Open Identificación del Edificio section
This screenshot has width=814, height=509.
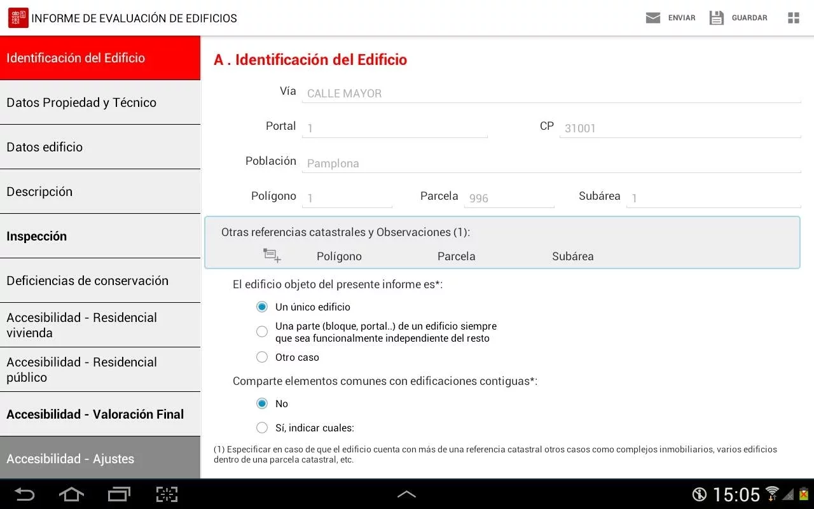100,58
